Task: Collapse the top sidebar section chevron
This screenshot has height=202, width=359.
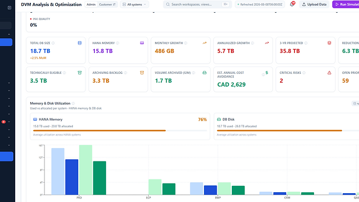Action: [x=9, y=34]
